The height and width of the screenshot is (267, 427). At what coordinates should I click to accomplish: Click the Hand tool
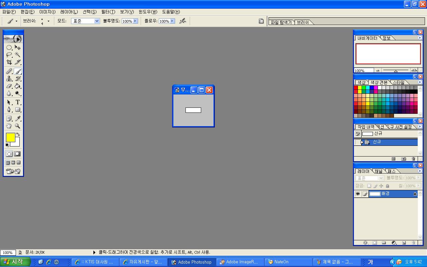(9, 126)
